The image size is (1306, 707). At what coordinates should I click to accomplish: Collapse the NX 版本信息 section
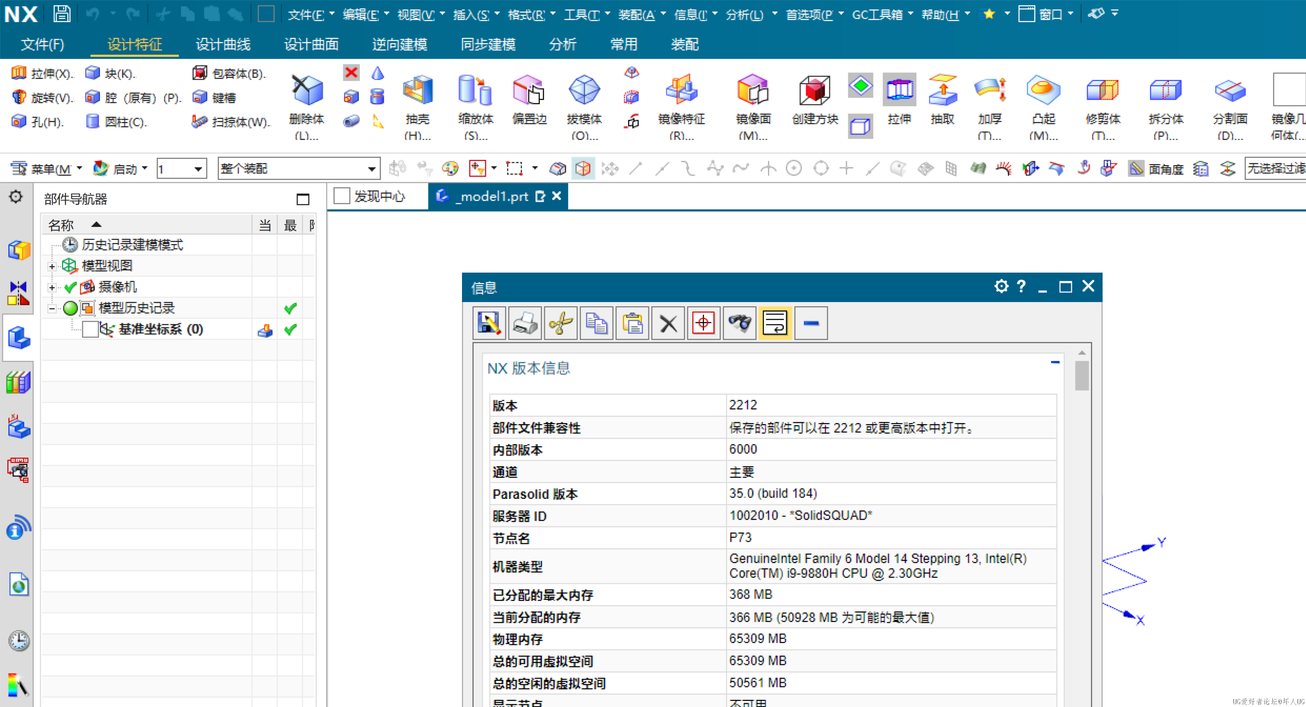pyautogui.click(x=1055, y=362)
